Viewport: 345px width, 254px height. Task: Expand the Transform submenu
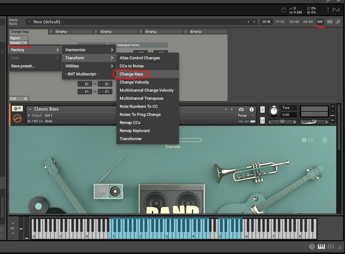(89, 58)
